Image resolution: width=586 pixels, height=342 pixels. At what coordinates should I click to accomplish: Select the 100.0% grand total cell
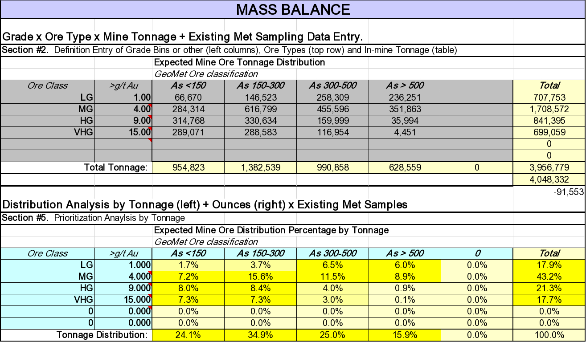point(549,335)
